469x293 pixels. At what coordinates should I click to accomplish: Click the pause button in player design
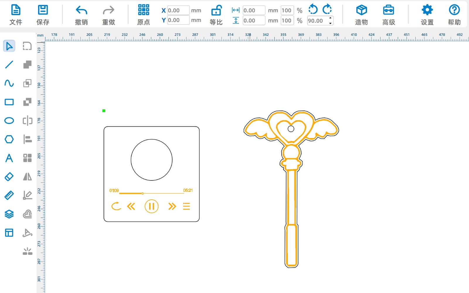tap(152, 206)
